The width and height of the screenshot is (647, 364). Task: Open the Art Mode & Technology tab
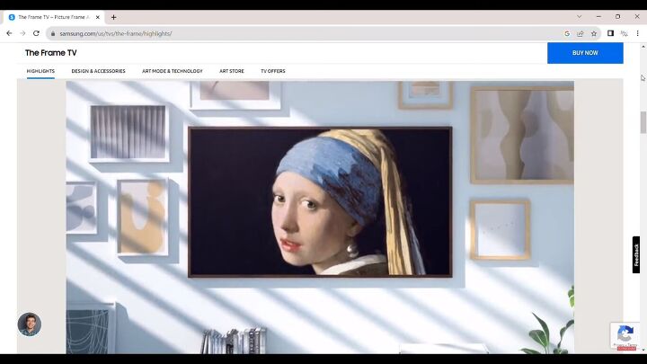tap(172, 71)
